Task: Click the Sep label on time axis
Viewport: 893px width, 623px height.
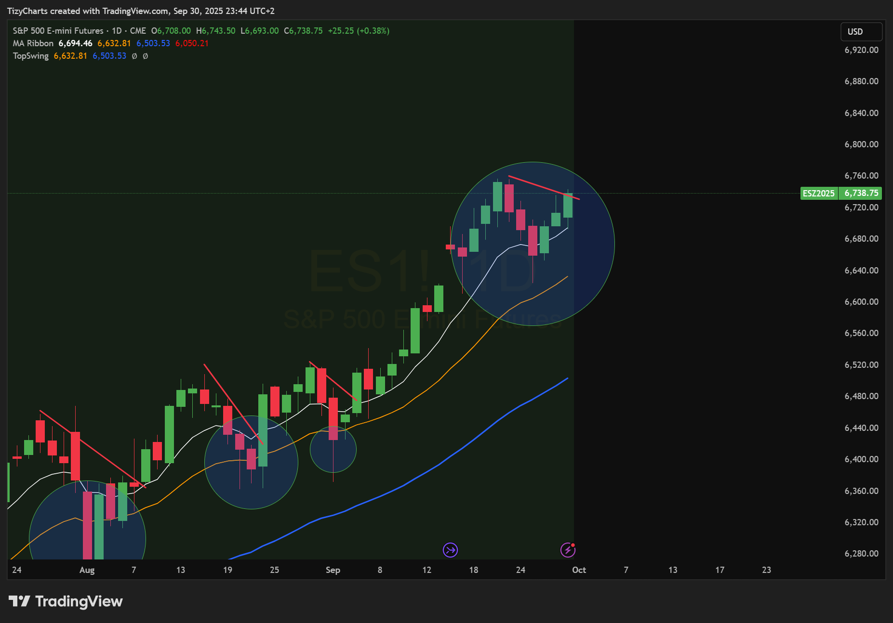Action: (x=333, y=570)
